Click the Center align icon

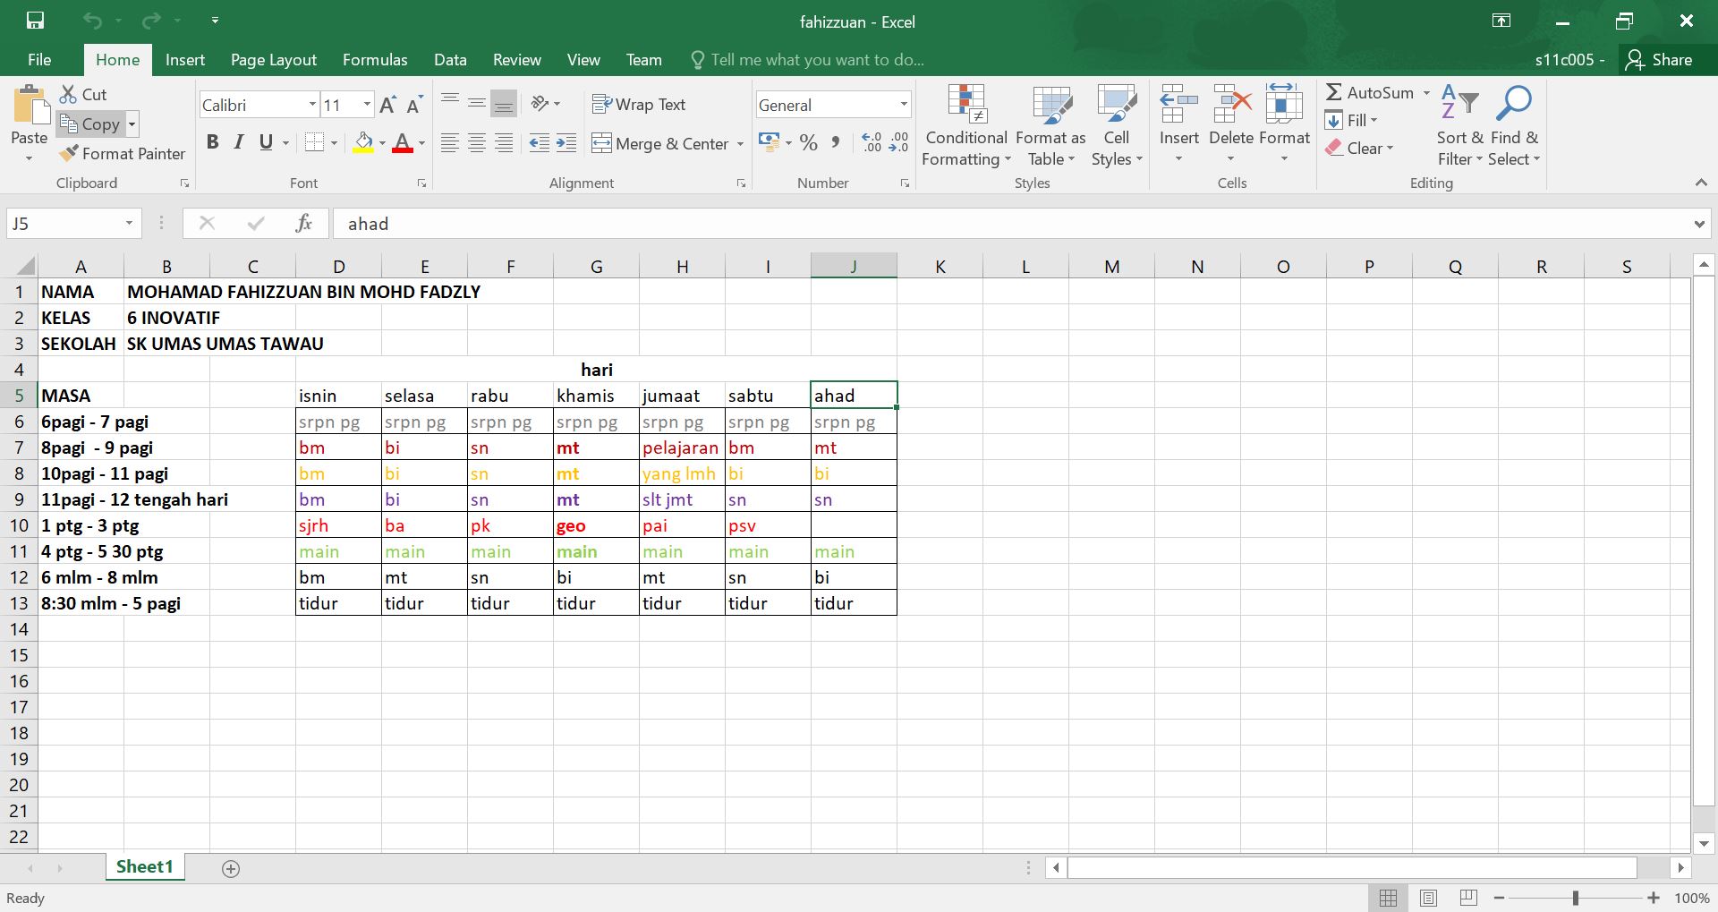click(477, 143)
